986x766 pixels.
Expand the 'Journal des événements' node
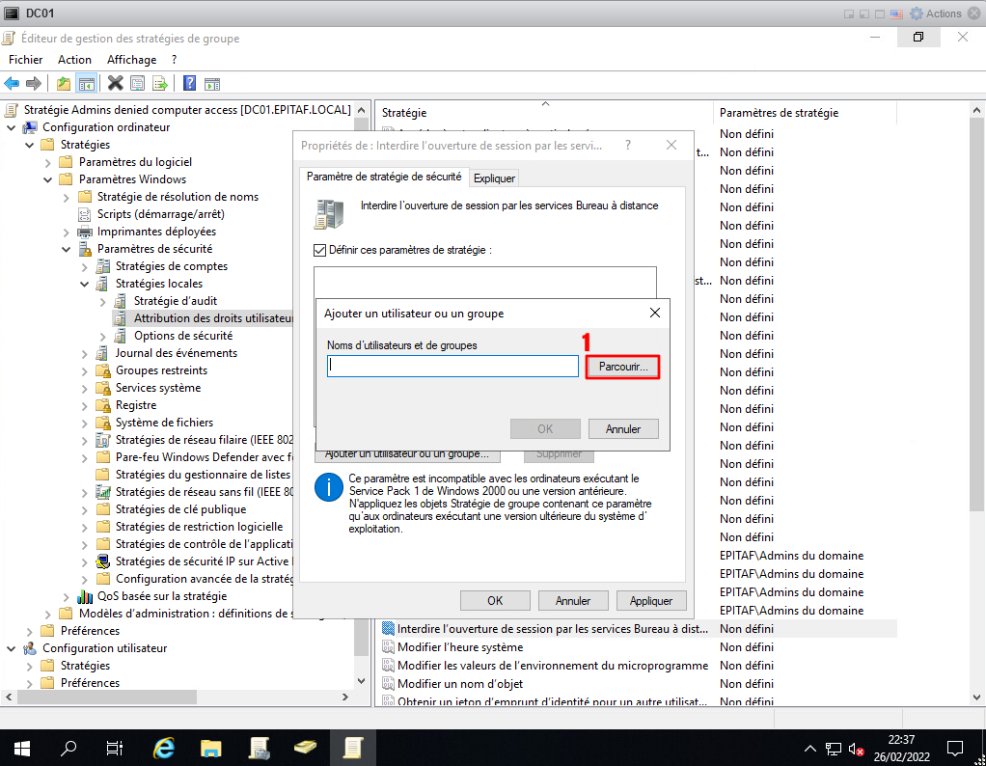click(85, 353)
